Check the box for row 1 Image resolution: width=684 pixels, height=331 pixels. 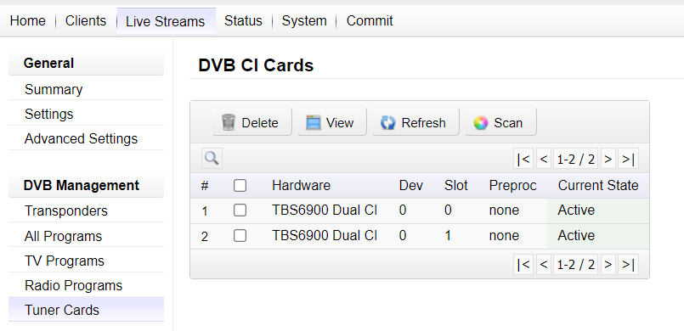(x=240, y=210)
